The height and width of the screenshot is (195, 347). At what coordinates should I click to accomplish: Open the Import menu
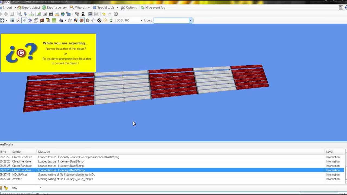point(6,8)
